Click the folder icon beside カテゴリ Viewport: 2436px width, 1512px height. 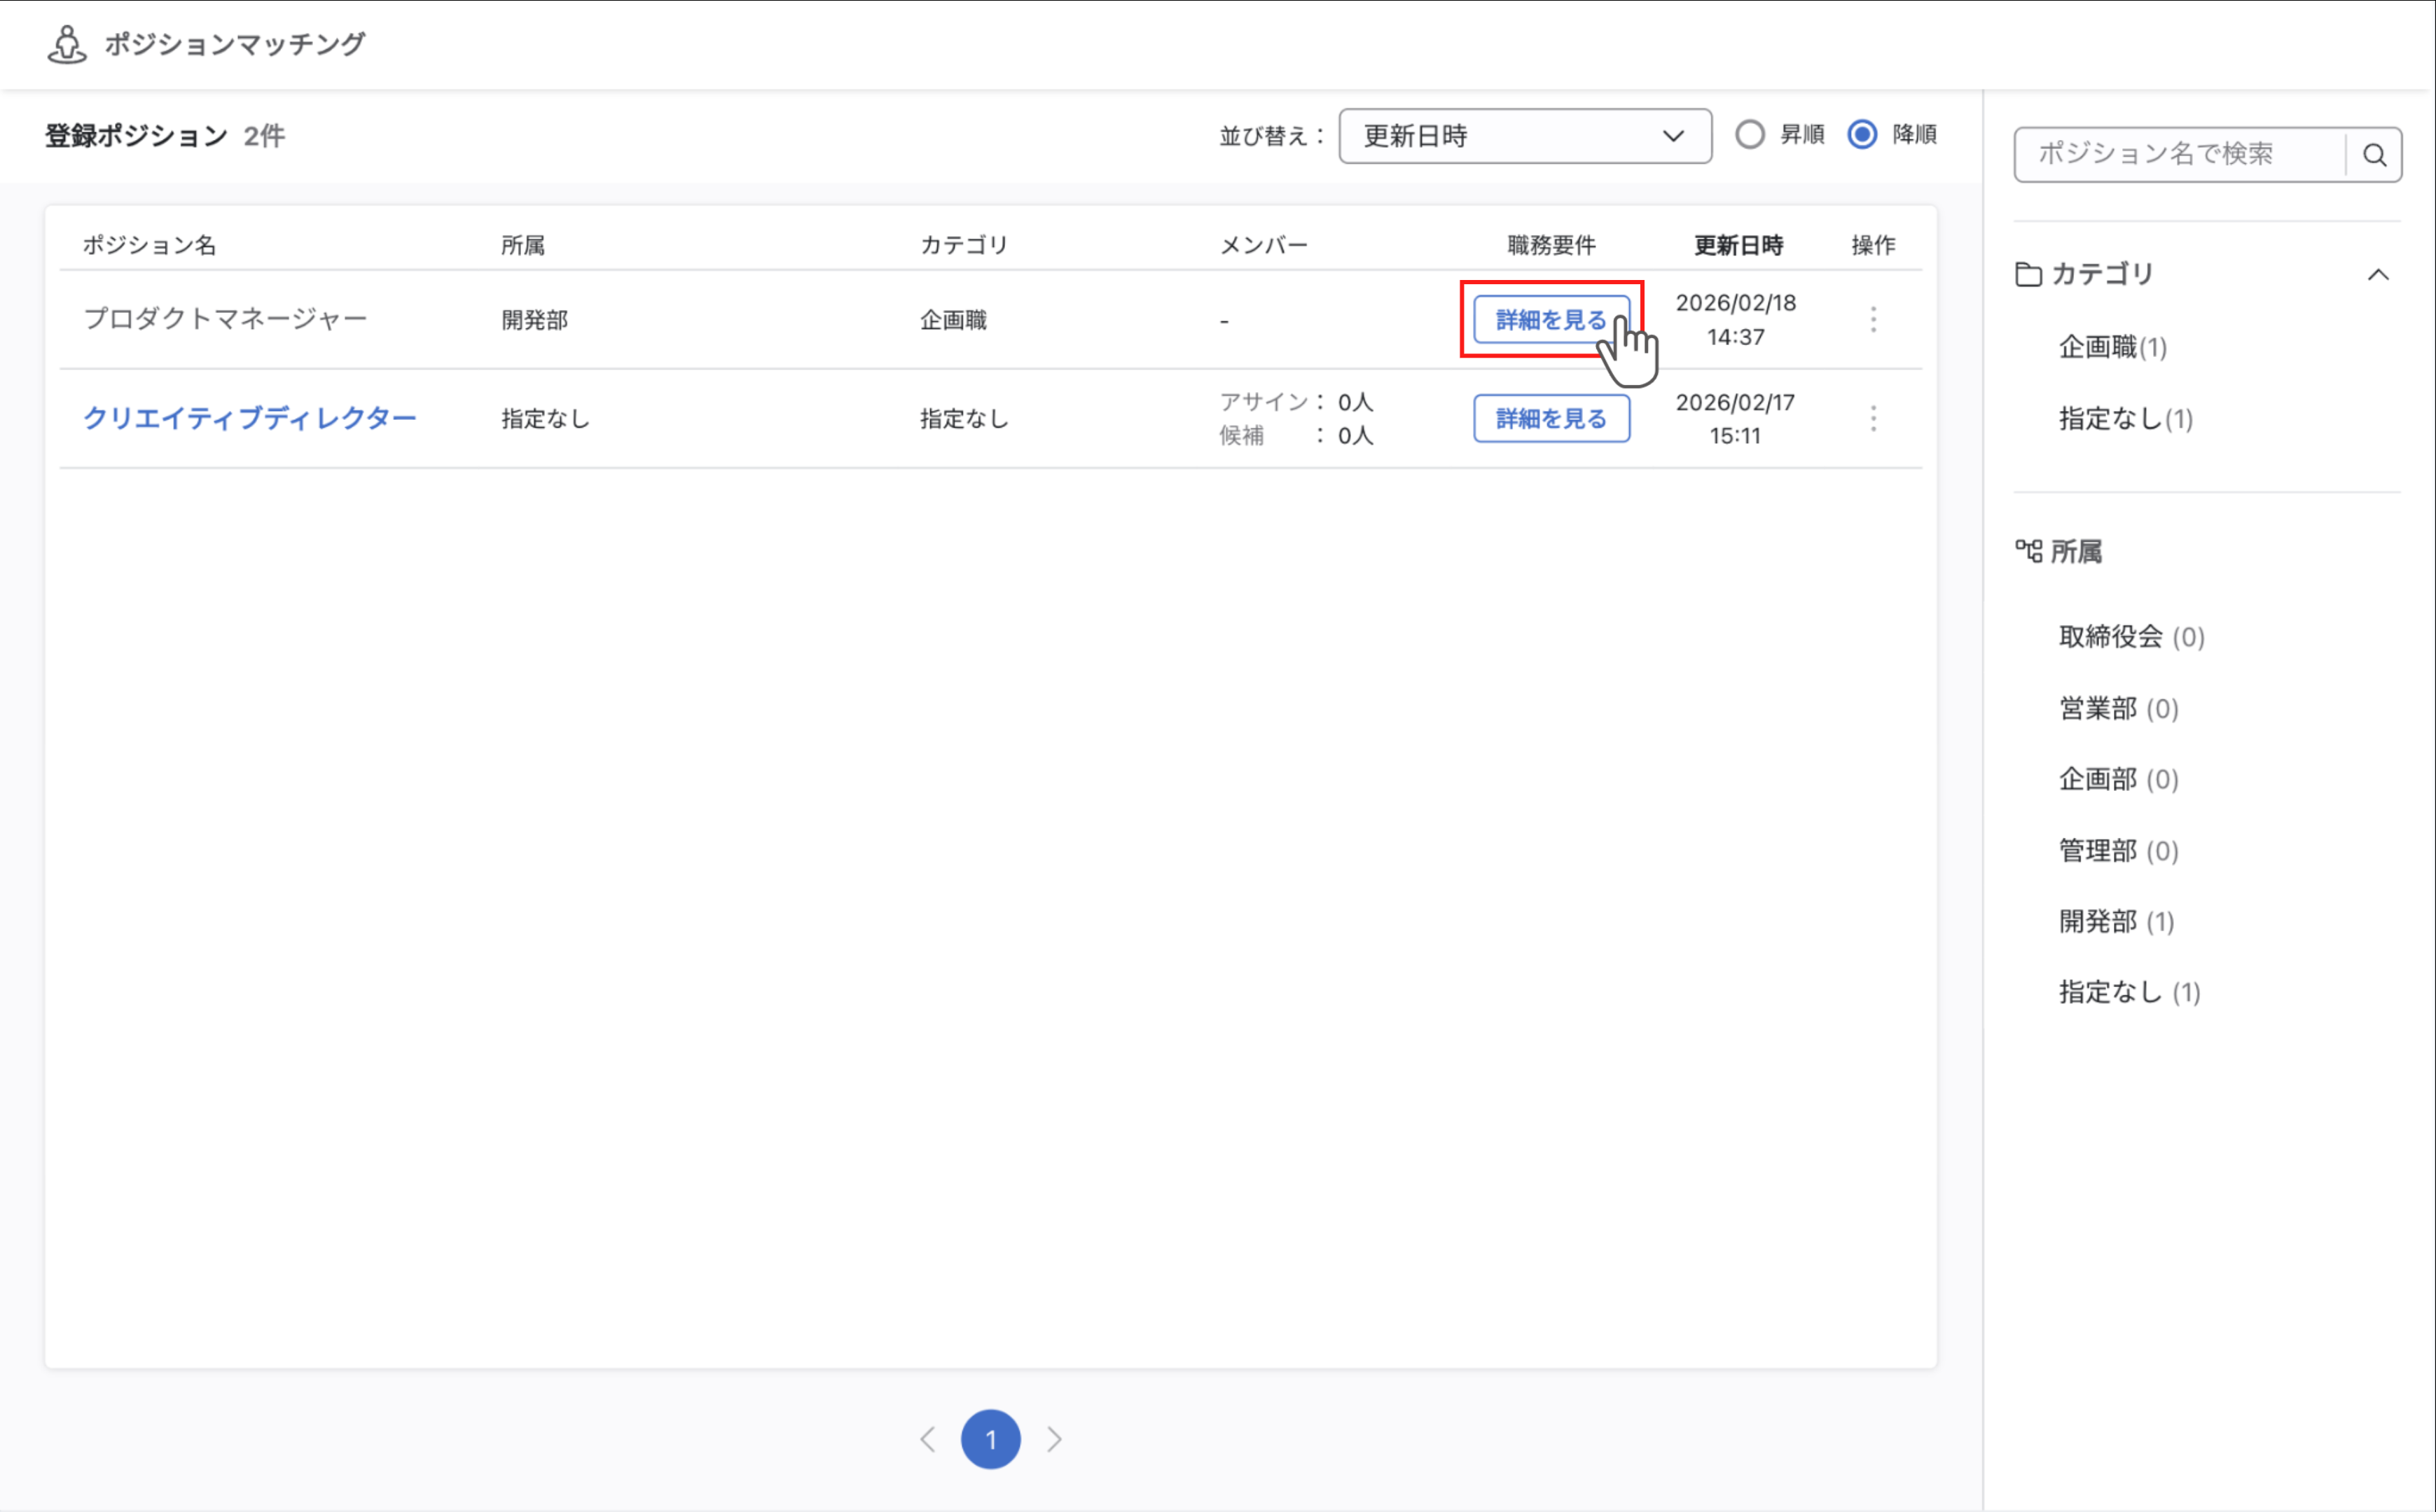pos(2028,274)
